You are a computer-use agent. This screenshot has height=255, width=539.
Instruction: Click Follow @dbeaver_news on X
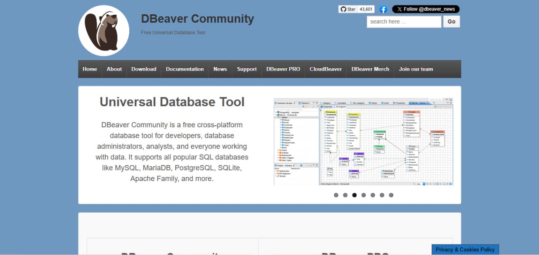(426, 9)
